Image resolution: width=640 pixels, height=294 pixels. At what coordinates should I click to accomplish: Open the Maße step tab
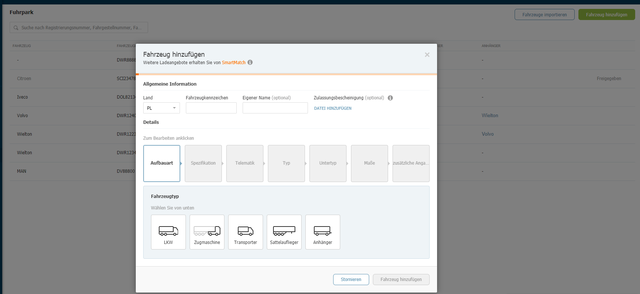(x=370, y=163)
